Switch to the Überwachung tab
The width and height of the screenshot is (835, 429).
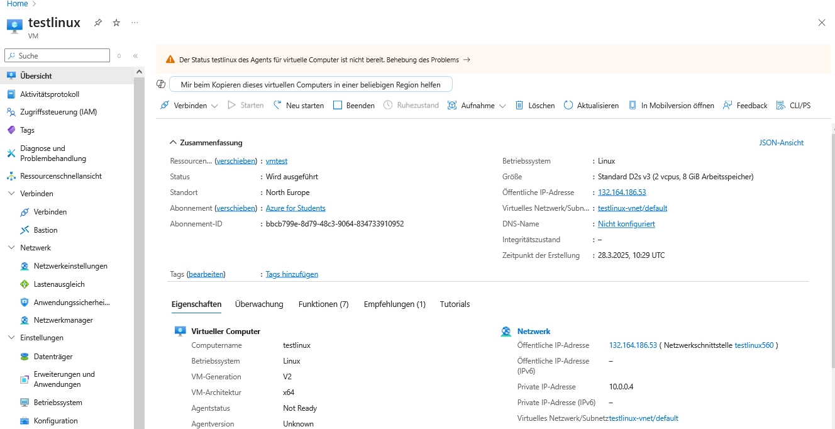tap(259, 304)
